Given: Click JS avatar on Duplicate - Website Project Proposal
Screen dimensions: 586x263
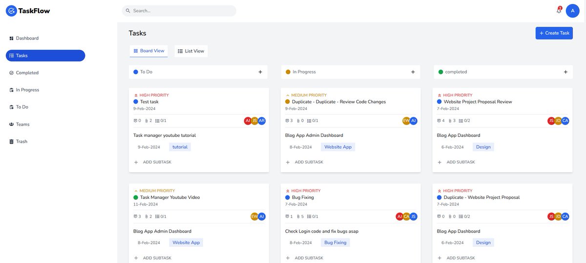Looking at the screenshot, I should click(551, 217).
